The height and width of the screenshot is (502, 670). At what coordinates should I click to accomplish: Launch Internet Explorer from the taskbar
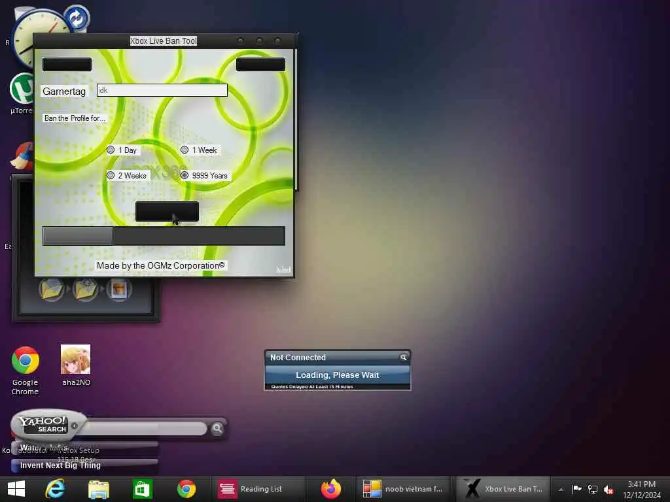(x=56, y=489)
